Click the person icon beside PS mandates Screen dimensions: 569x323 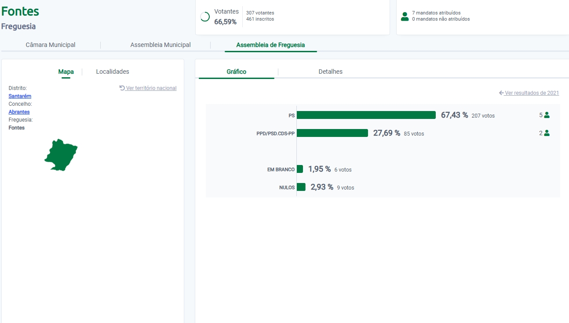point(547,115)
